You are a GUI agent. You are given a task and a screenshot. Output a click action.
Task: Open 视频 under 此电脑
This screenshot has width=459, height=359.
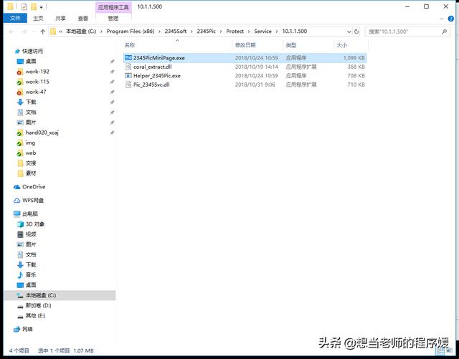31,234
